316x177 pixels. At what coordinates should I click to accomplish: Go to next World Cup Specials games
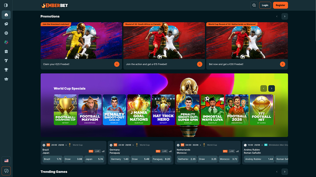(x=271, y=88)
